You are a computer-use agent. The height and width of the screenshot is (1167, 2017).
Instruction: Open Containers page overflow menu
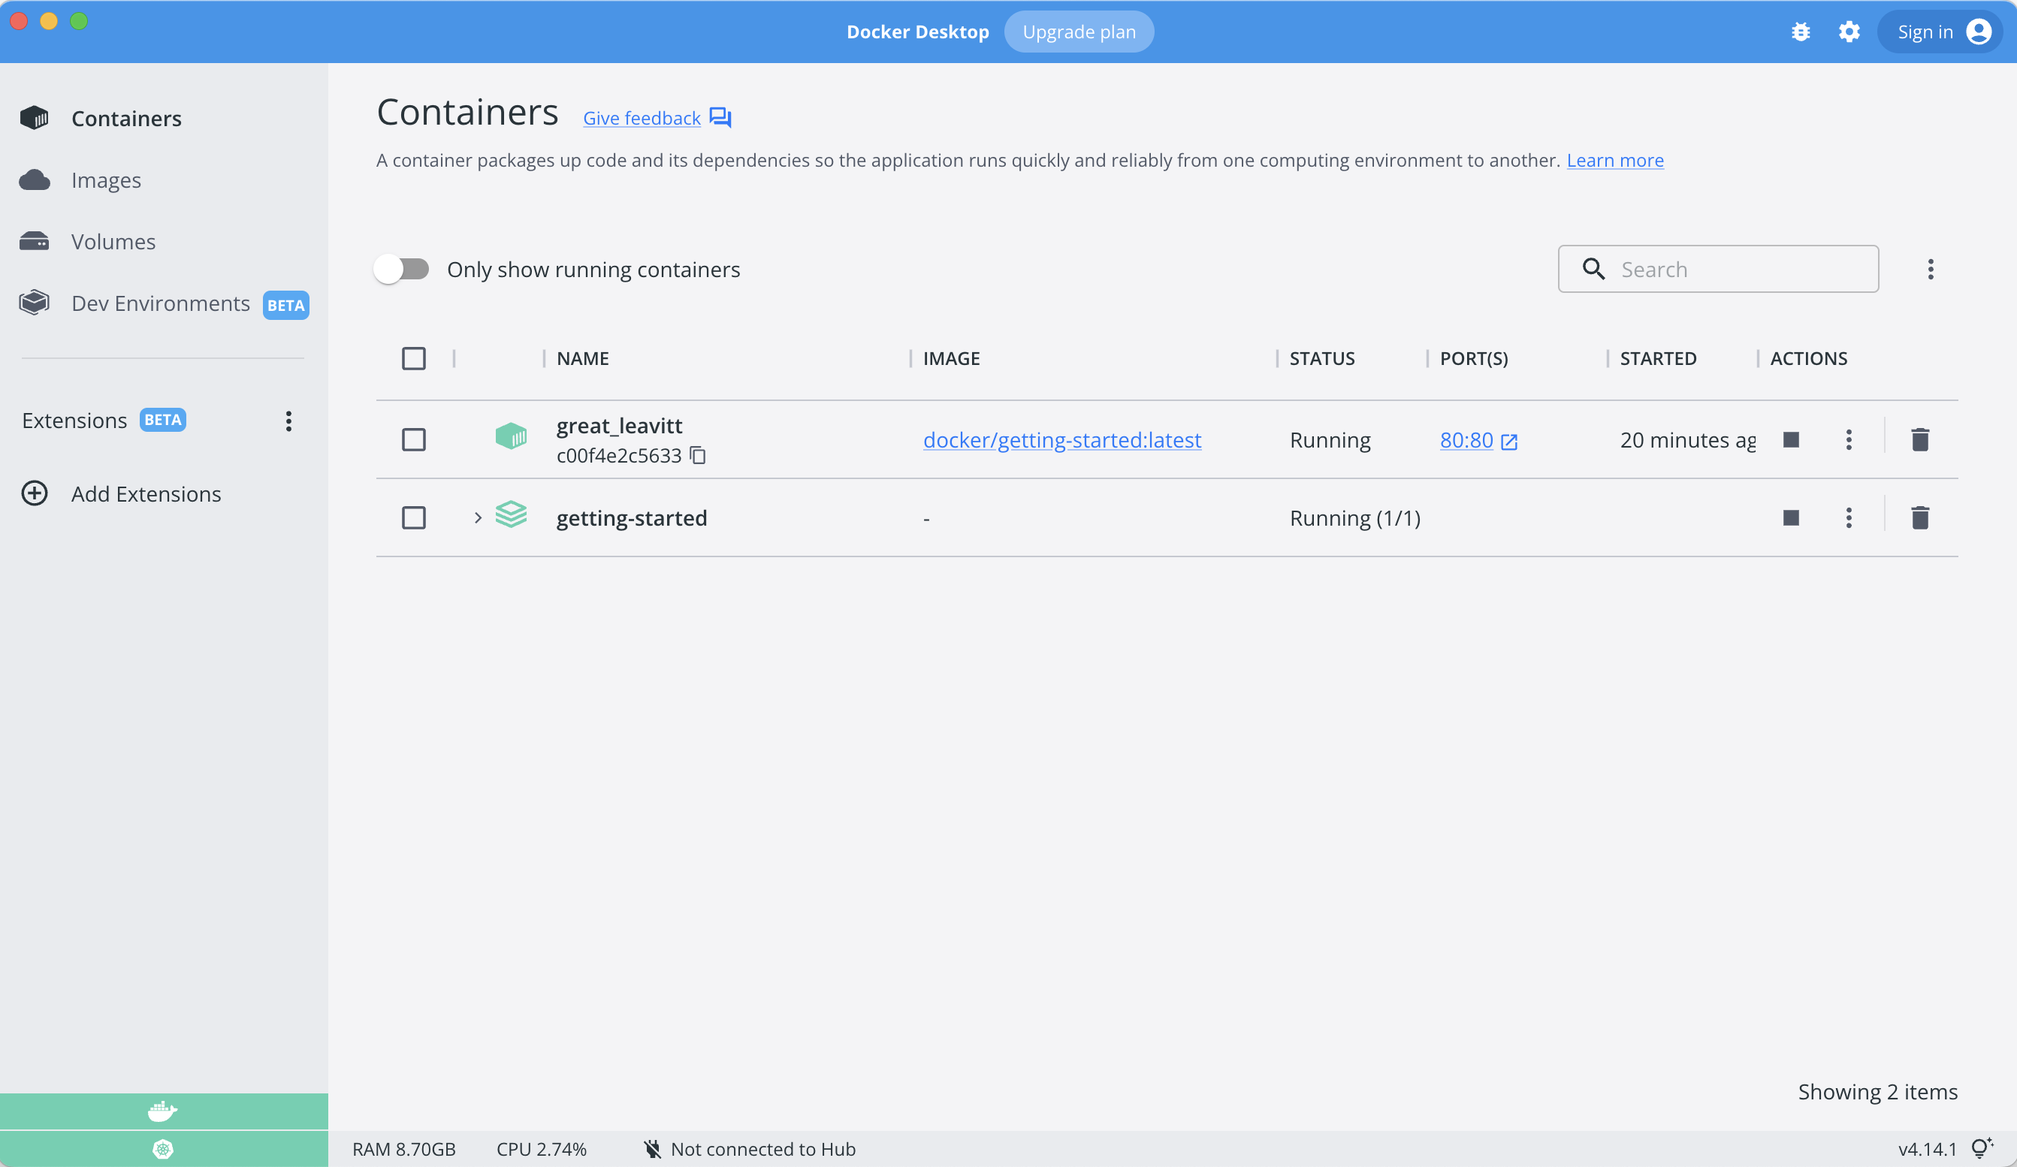tap(1932, 268)
